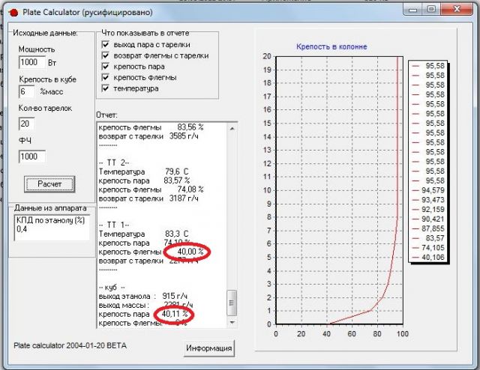Select the 'Крепость в кубе' input field

[27, 91]
